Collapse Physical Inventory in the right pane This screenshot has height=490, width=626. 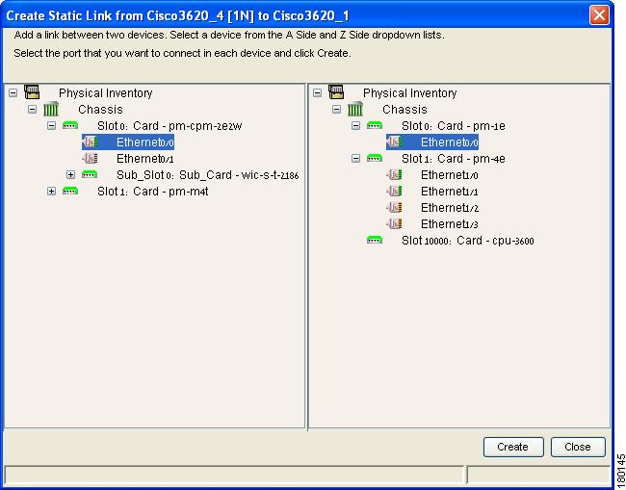[318, 93]
